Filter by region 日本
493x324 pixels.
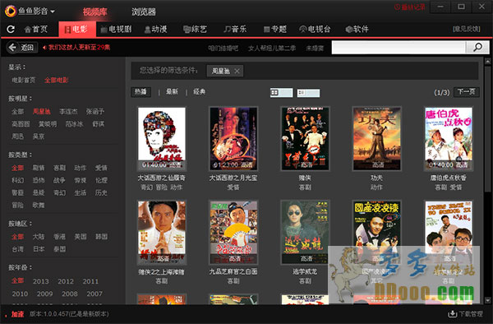(x=39, y=249)
